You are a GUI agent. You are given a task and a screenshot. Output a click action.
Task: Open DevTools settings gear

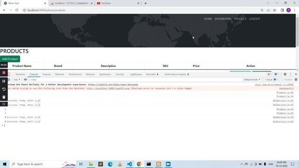pos(285,74)
